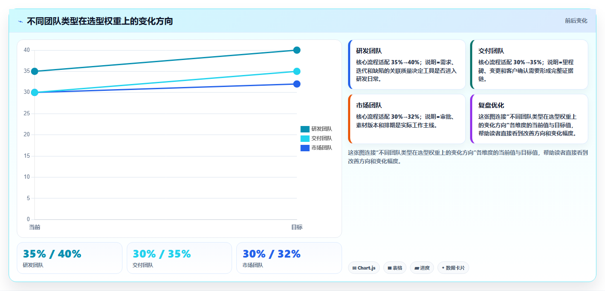Click the chart title 不同团队类型在选型权重上的变化方向
The image size is (605, 291).
pos(100,21)
